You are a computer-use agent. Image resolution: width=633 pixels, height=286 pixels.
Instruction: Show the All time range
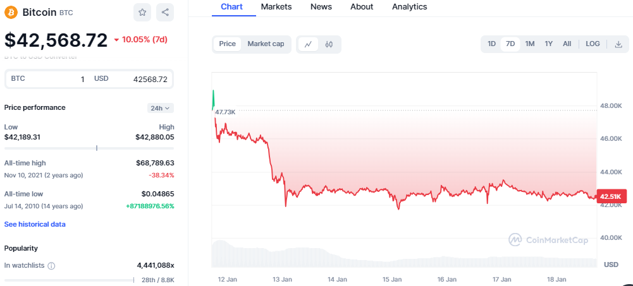pyautogui.click(x=567, y=44)
